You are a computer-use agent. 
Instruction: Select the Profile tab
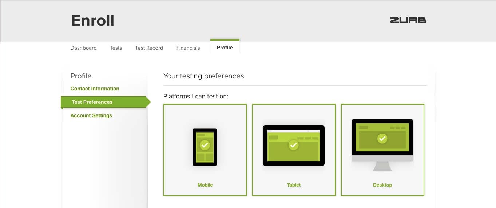pyautogui.click(x=225, y=48)
